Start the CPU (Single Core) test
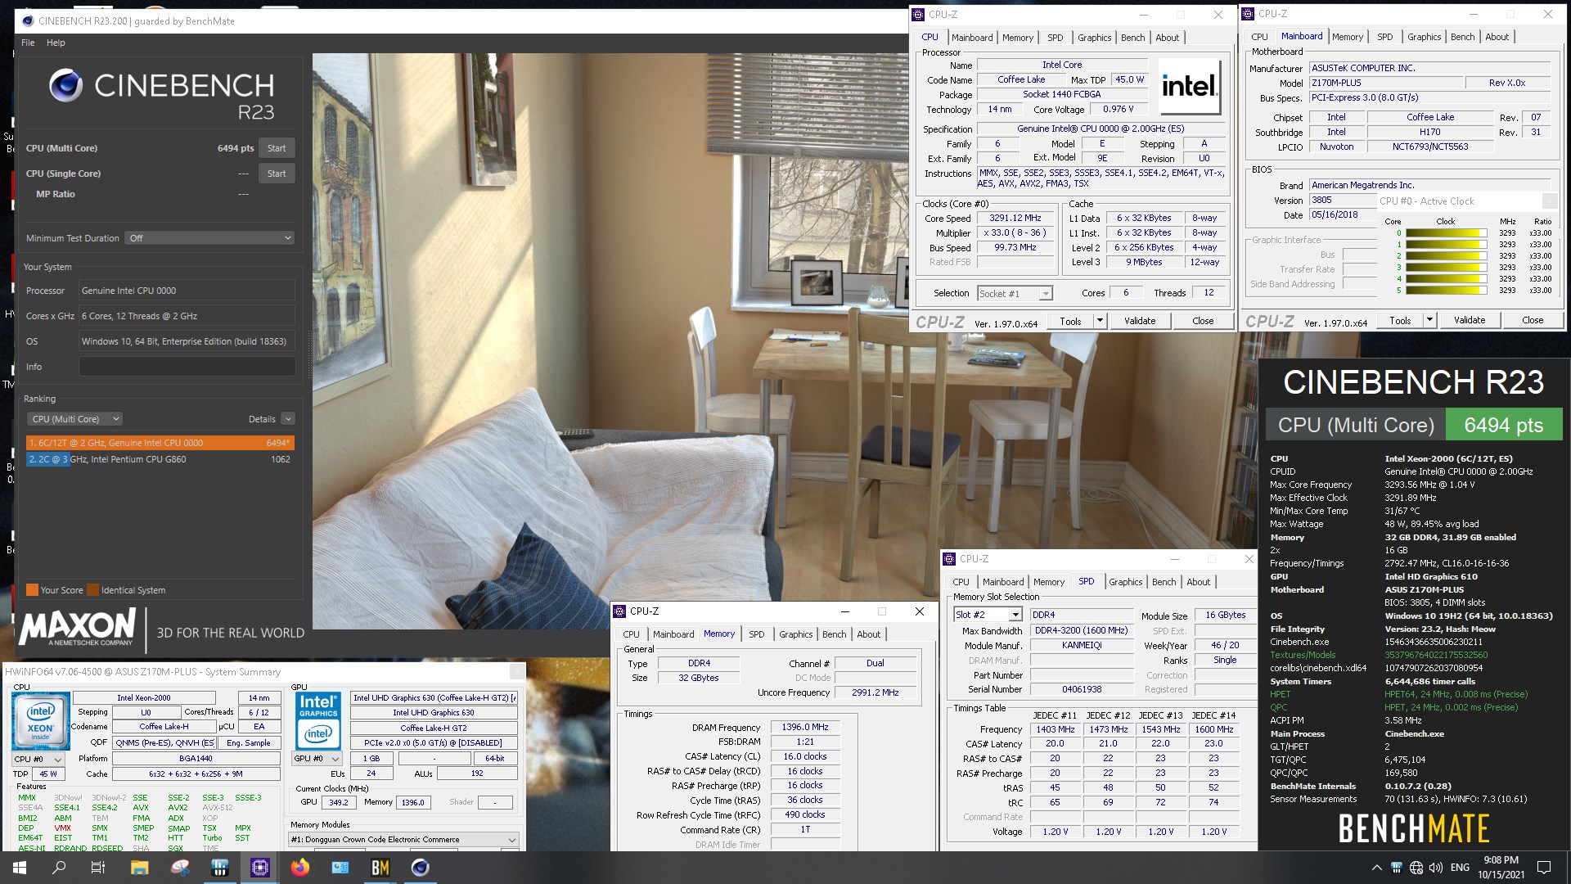Viewport: 1571px width, 884px height. 277,174
